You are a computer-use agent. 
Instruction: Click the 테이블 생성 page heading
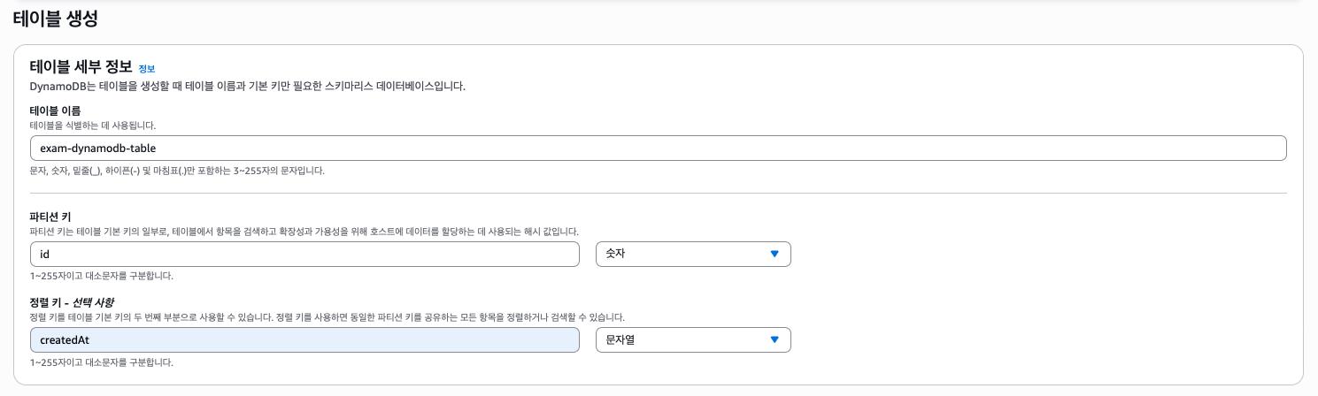tap(55, 17)
